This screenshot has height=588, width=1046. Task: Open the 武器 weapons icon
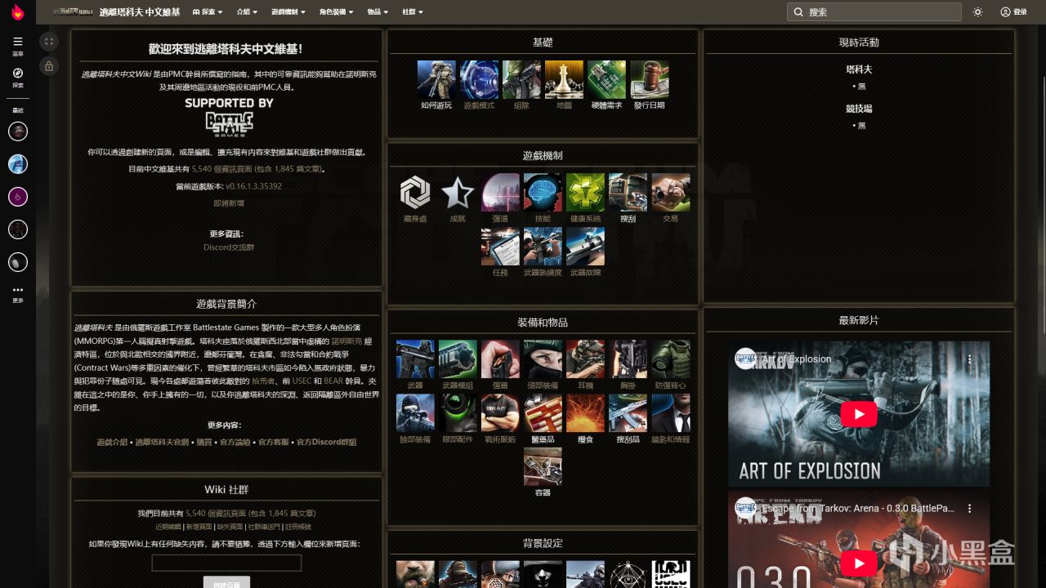coord(415,359)
